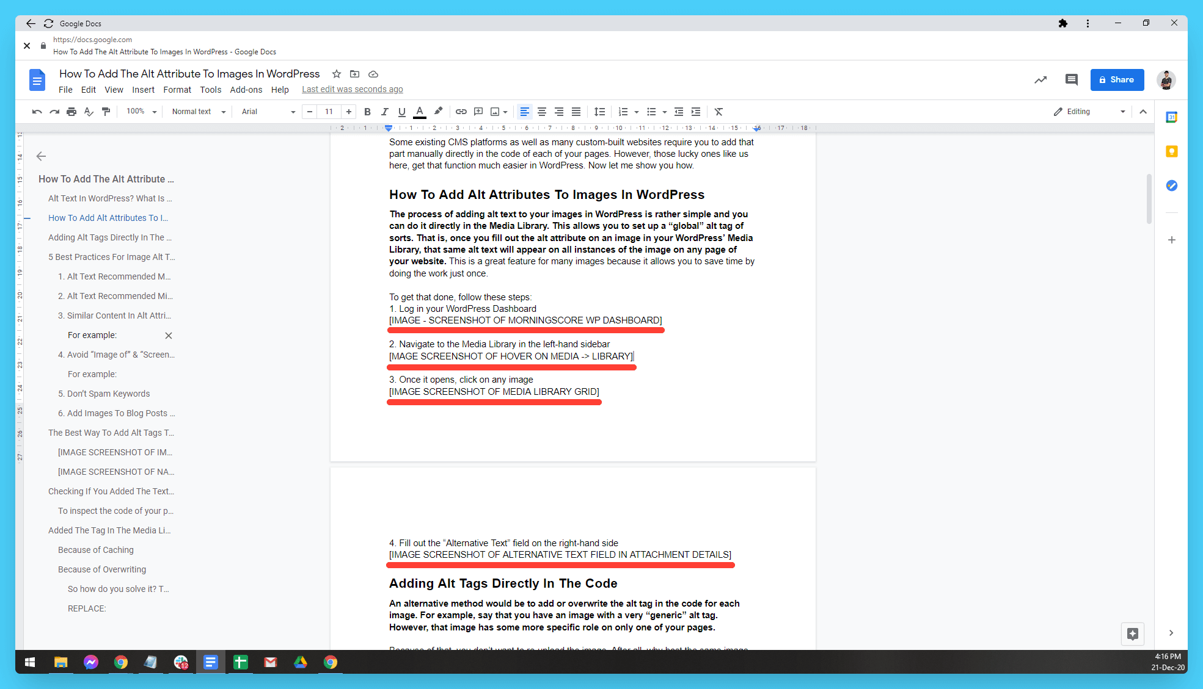The image size is (1203, 689).
Task: Click the Share button
Action: (1117, 79)
